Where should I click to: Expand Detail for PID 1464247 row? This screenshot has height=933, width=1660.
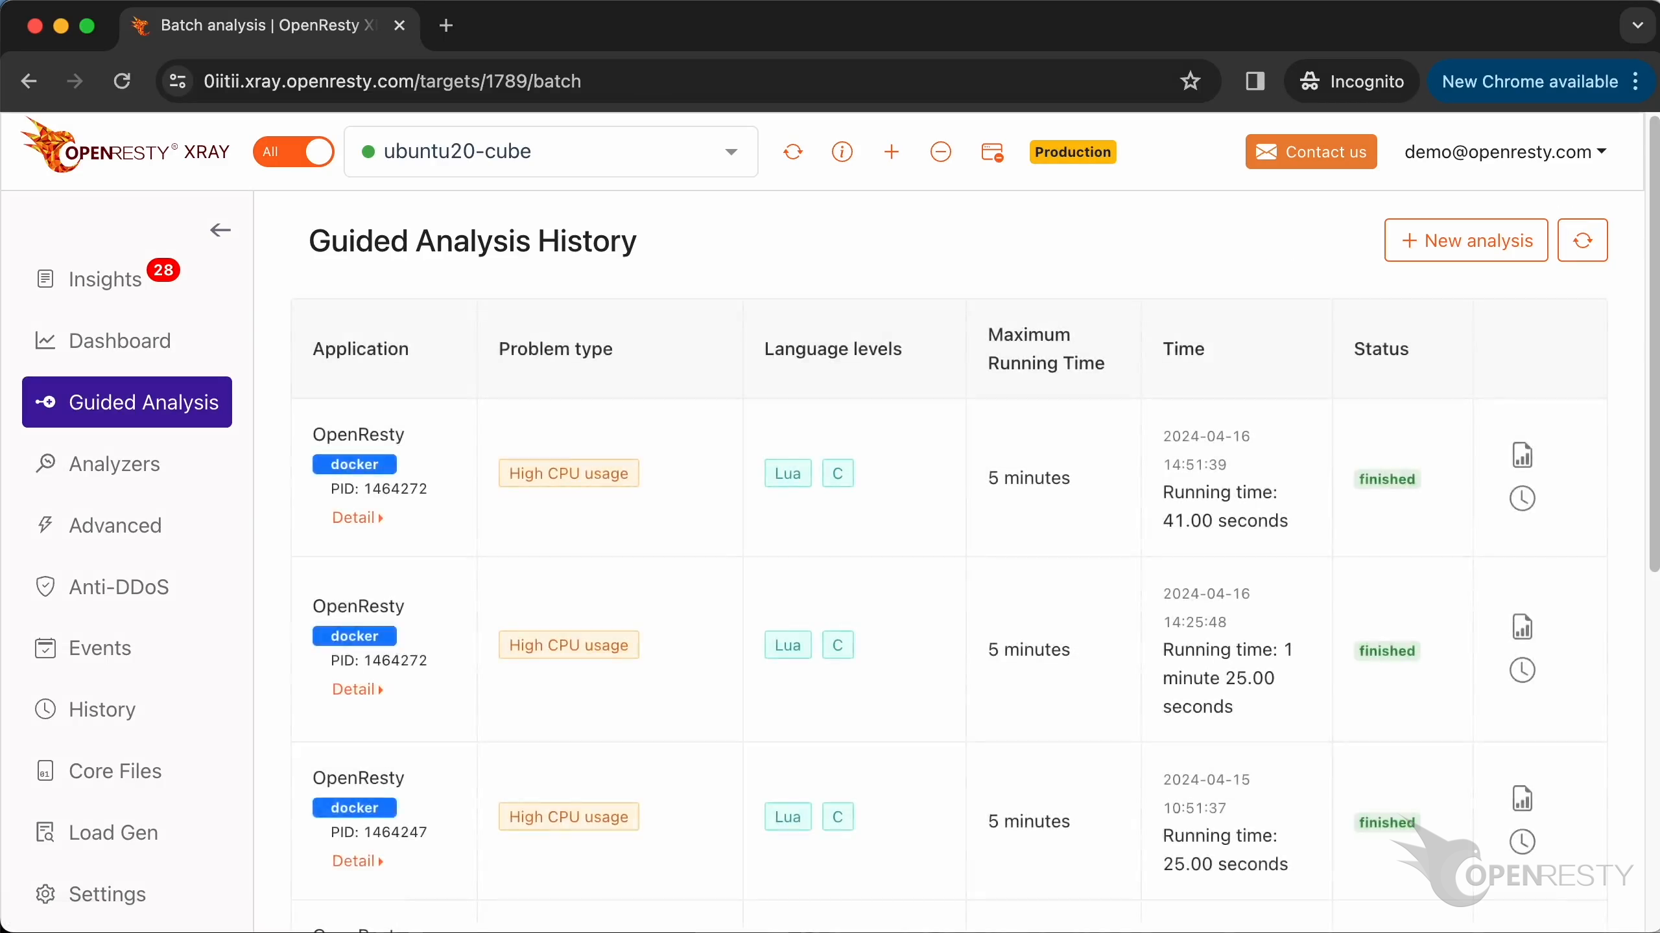pos(357,861)
